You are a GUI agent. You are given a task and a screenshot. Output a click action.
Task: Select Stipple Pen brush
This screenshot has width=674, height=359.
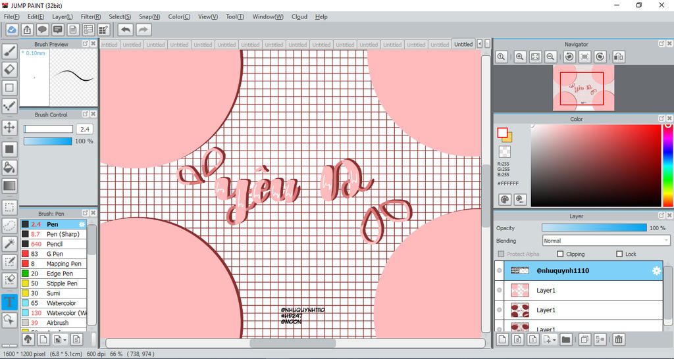(54, 283)
